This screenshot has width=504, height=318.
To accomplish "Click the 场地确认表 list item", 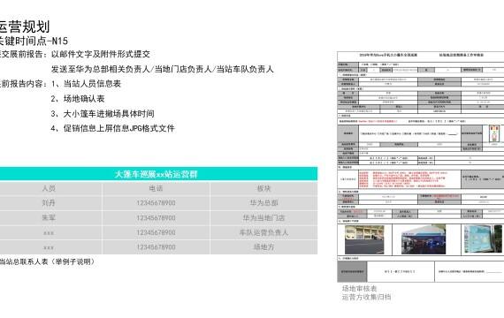I will (x=78, y=99).
